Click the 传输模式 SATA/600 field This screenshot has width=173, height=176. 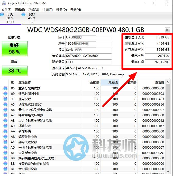click(x=88, y=56)
